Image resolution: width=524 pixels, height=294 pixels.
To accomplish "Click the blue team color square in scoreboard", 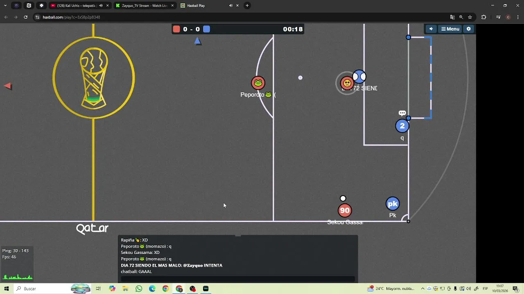I will coord(206,29).
